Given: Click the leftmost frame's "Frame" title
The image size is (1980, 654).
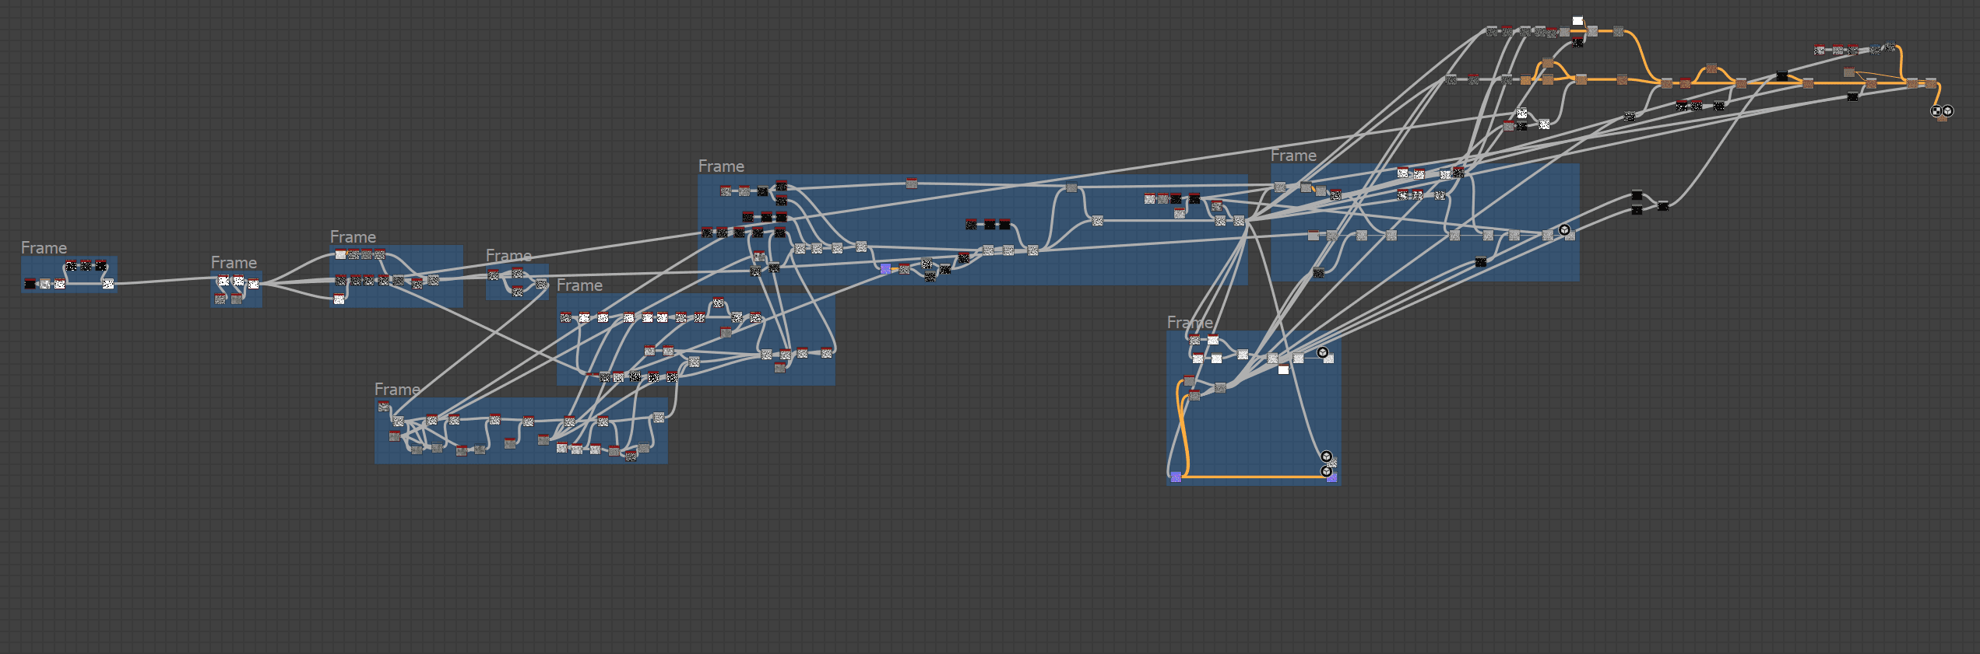Looking at the screenshot, I should [44, 247].
